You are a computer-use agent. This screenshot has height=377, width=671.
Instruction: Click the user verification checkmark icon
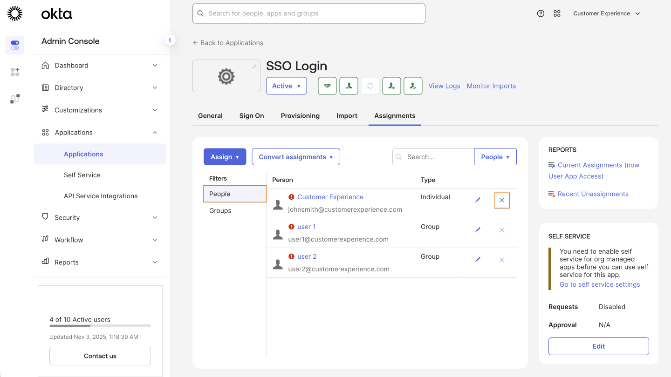coord(413,86)
